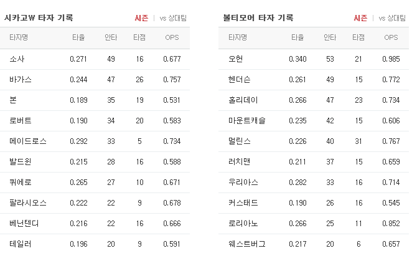Open player 베닌텐디 row
Viewport: 412px width, 266px height.
[24, 223]
